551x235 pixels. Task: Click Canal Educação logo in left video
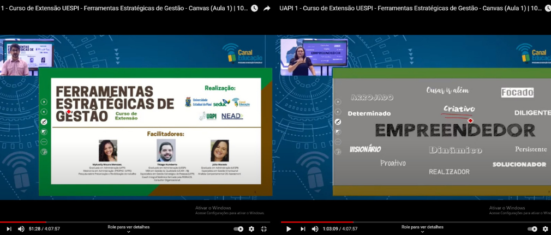242,53
